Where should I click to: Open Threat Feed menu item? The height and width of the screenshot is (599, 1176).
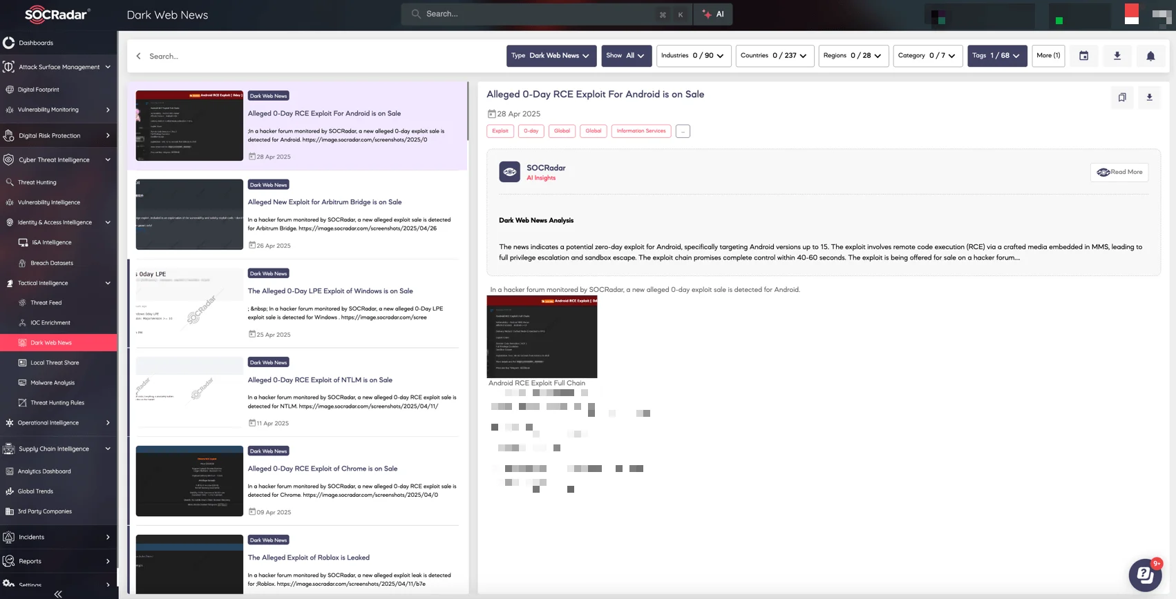[46, 303]
